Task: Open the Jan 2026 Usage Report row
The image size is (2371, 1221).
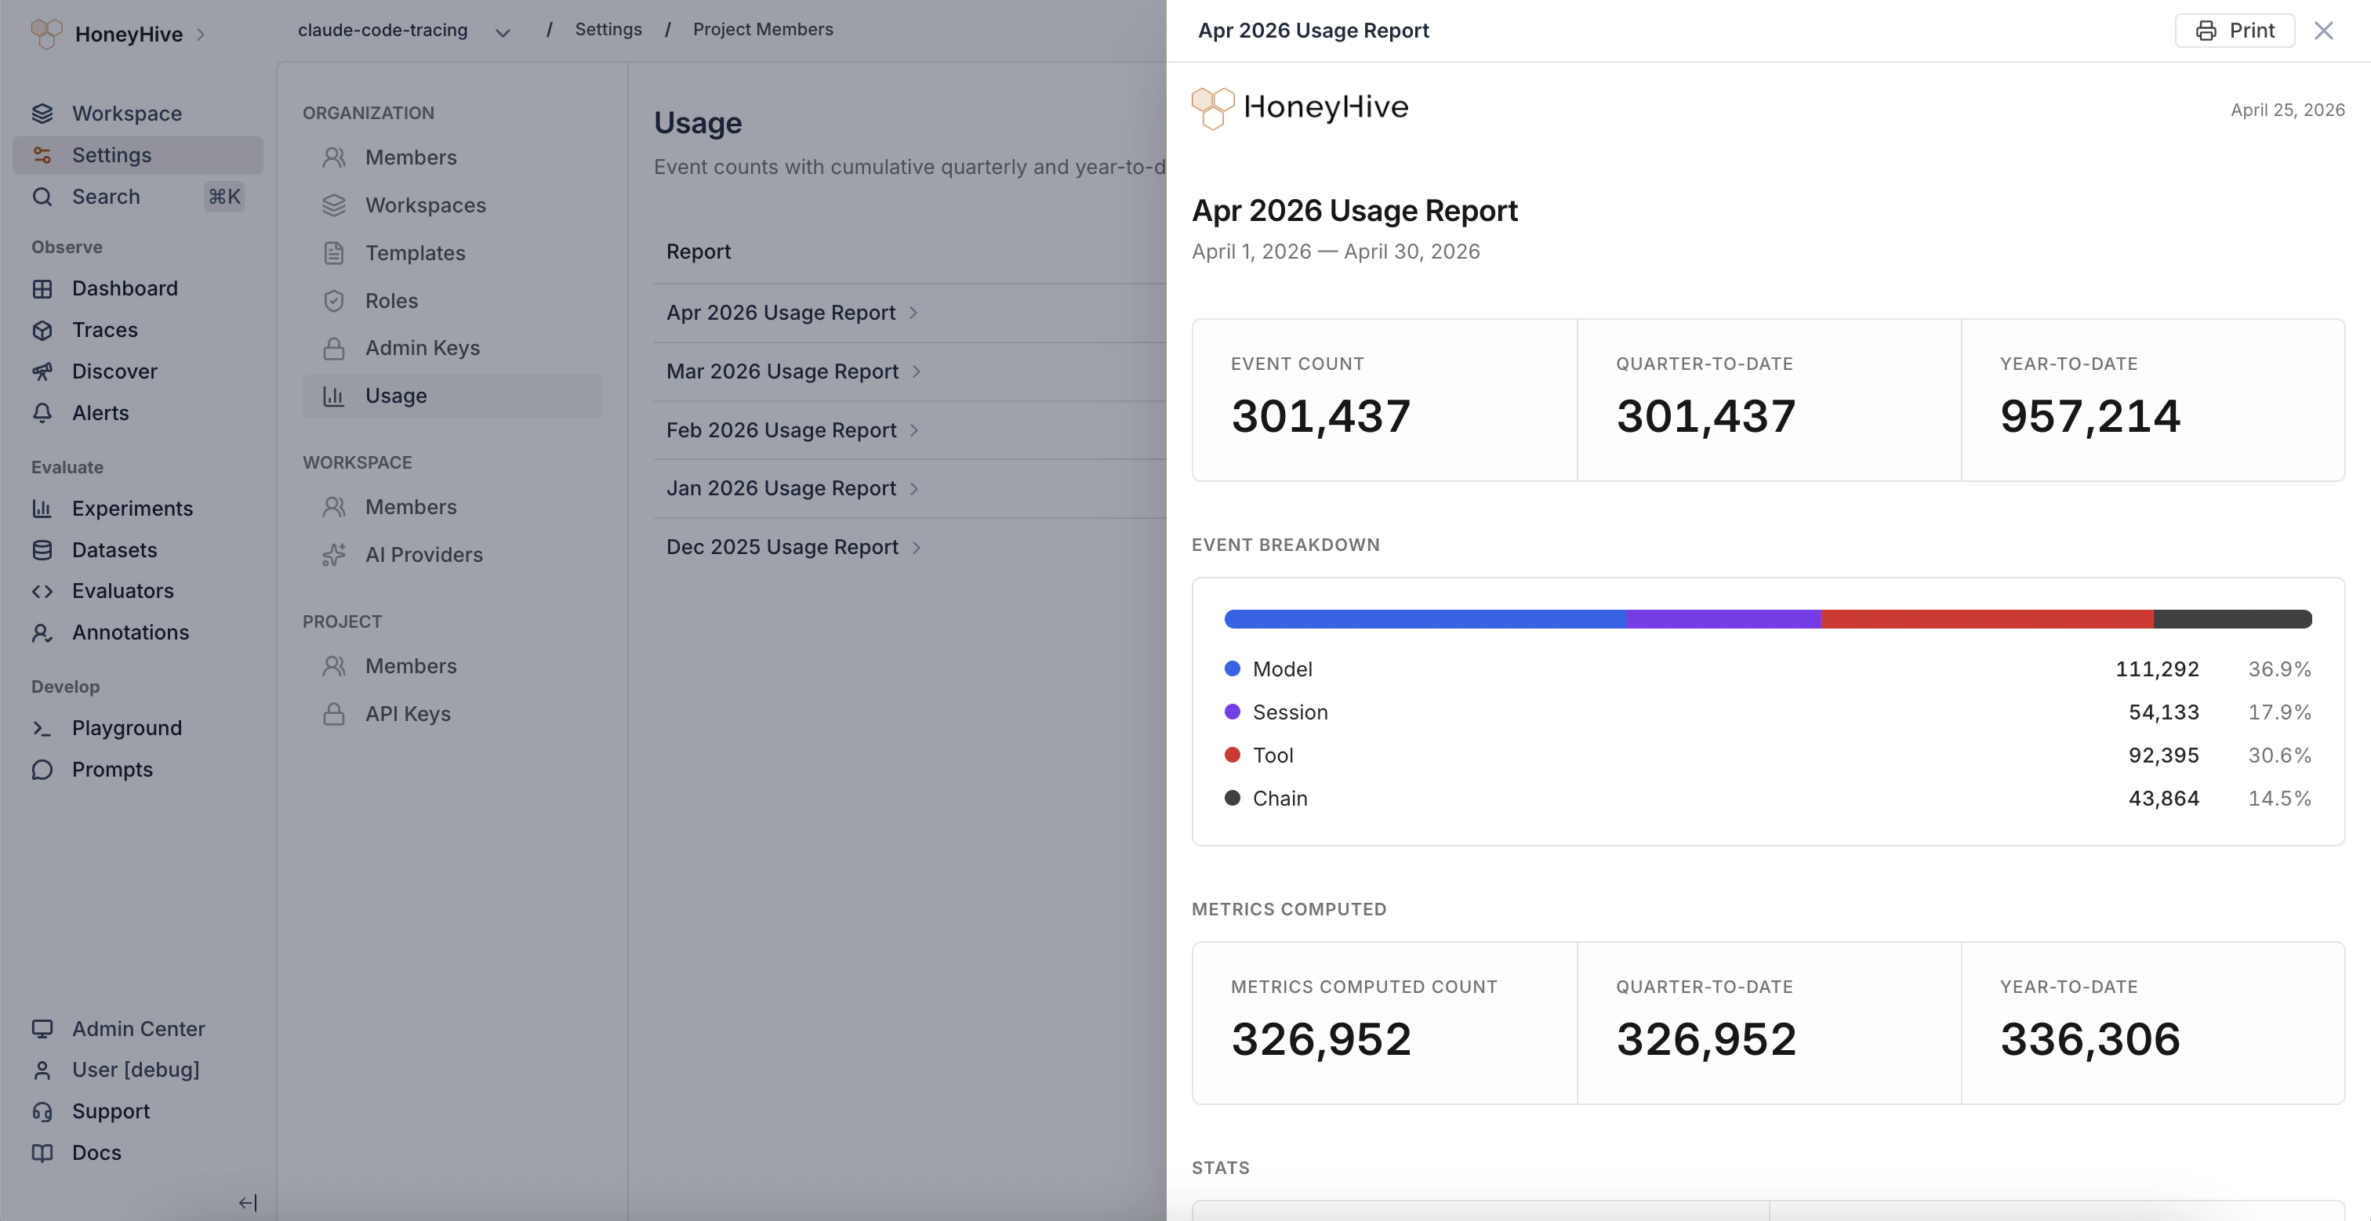Action: click(910, 487)
